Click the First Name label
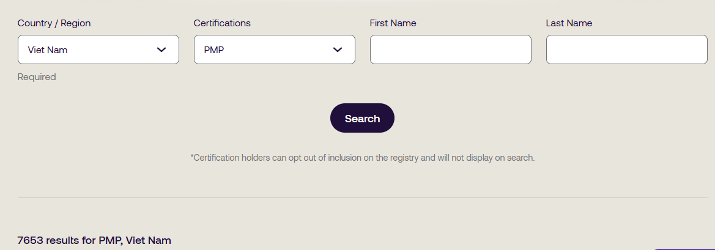Viewport: 715px width, 250px height. click(x=393, y=23)
